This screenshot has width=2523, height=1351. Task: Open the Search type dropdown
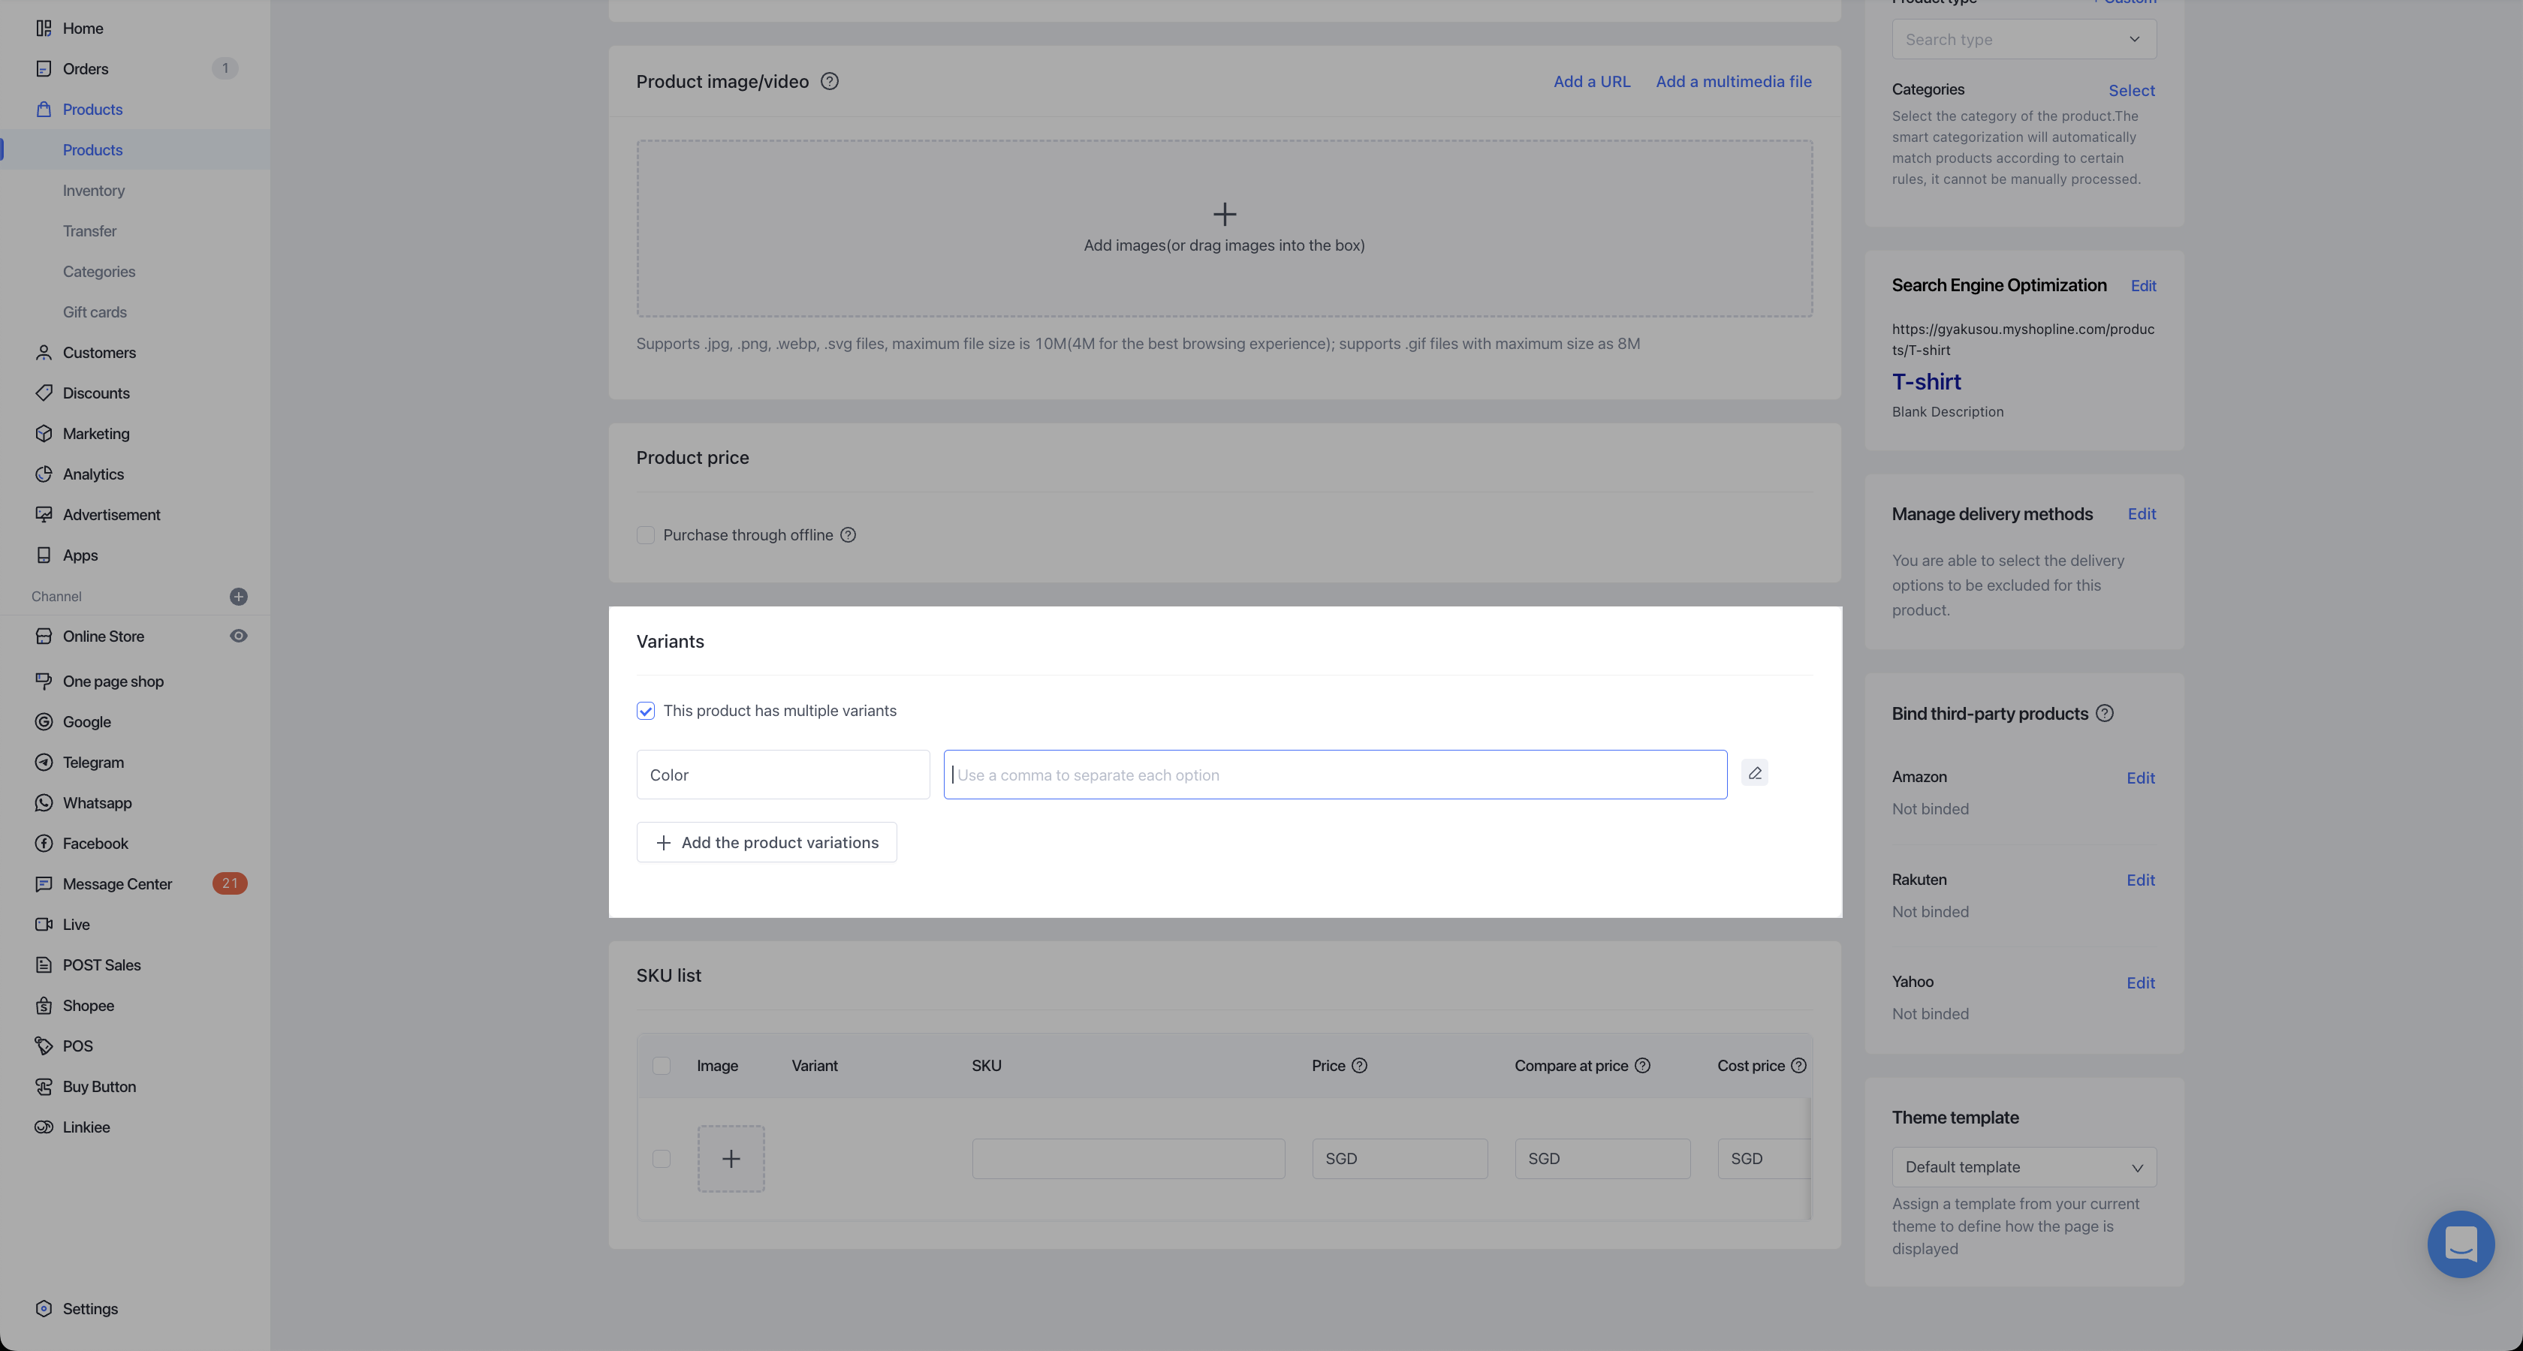point(2024,40)
